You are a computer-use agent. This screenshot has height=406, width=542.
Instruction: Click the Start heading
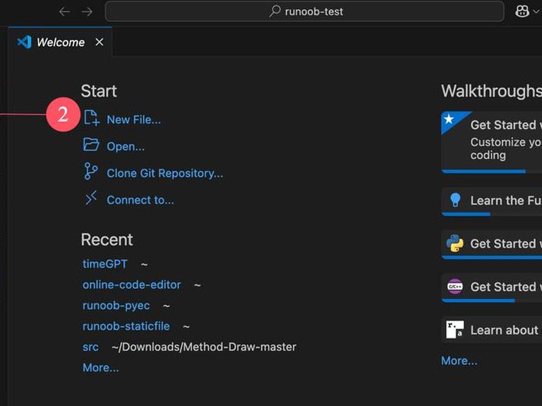(x=99, y=91)
